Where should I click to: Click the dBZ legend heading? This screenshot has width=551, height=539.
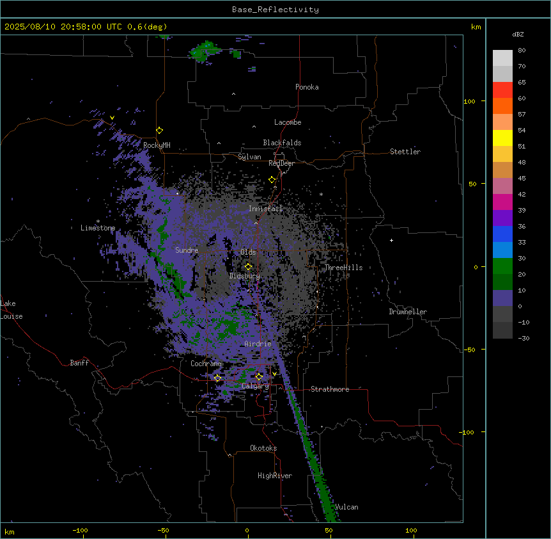click(518, 35)
